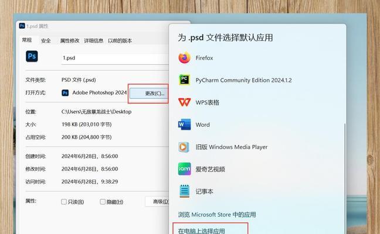Click 在电脑上选择应用 link
Screen dimensions: 380x234
pos(201,231)
